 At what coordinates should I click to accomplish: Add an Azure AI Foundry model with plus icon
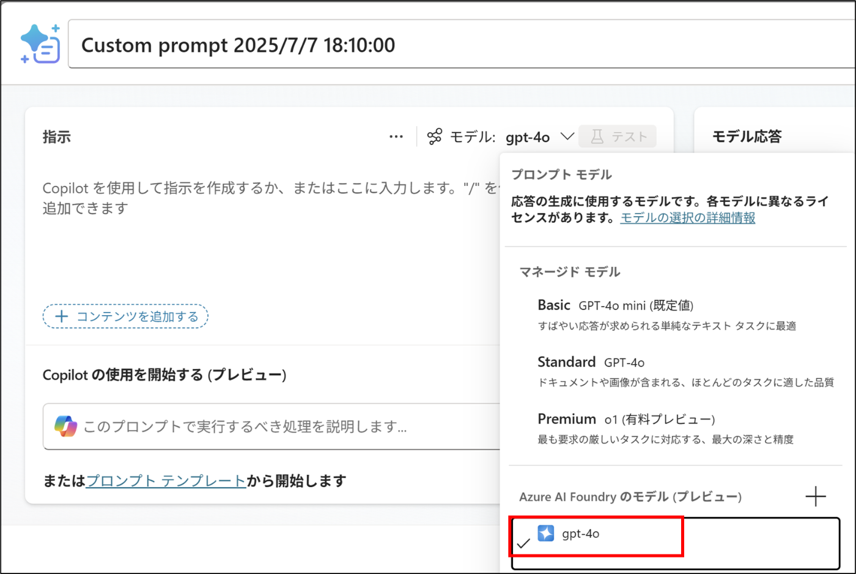pyautogui.click(x=816, y=496)
